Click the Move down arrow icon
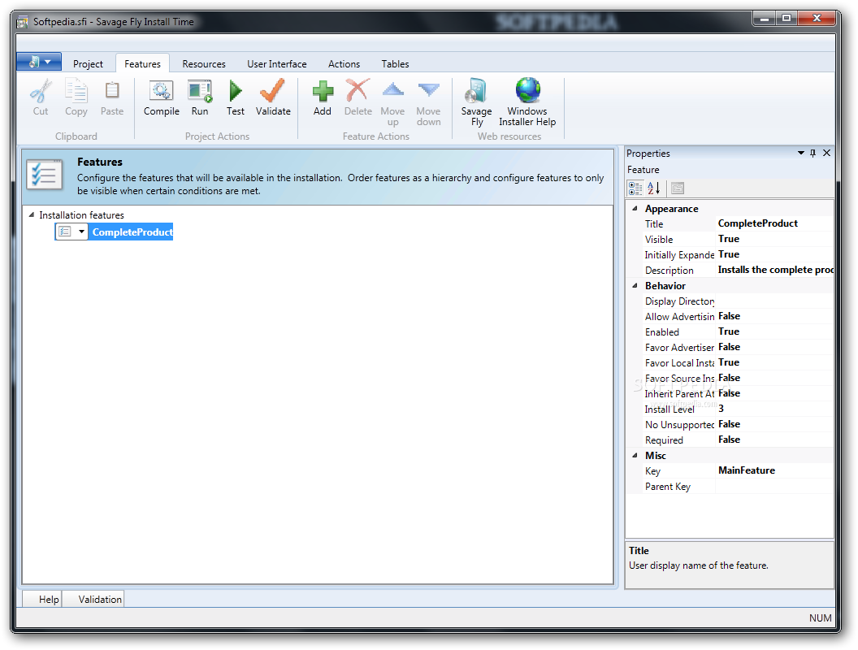This screenshot has height=650, width=858. coord(428,90)
